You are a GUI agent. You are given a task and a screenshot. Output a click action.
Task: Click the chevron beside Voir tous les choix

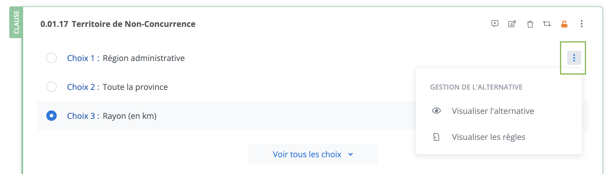click(350, 154)
